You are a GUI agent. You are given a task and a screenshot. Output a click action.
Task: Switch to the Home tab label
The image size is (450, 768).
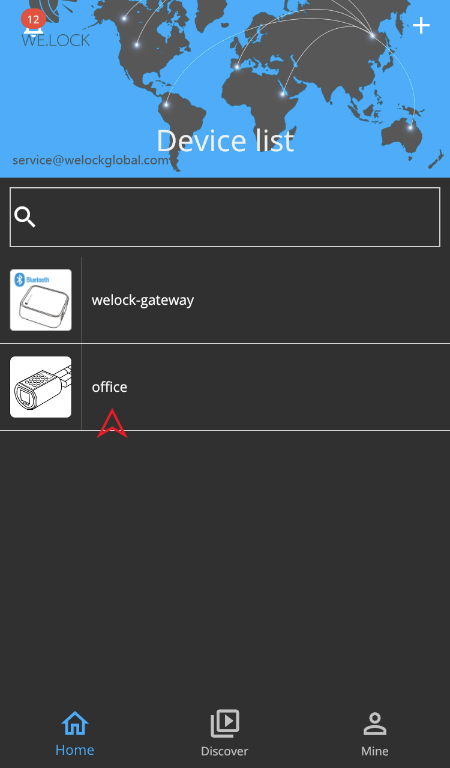pyautogui.click(x=75, y=750)
